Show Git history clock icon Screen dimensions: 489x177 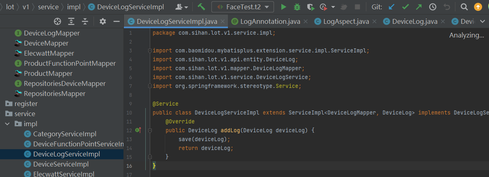click(433, 7)
